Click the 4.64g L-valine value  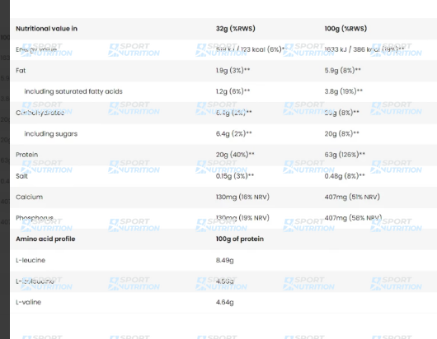pos(224,302)
